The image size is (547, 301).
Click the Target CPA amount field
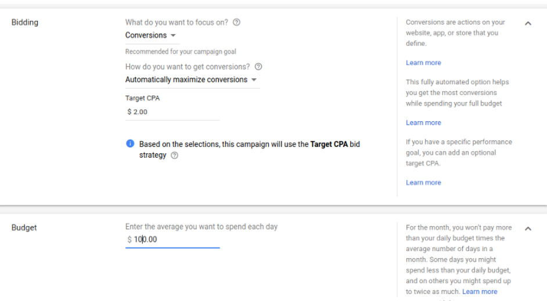pos(172,112)
